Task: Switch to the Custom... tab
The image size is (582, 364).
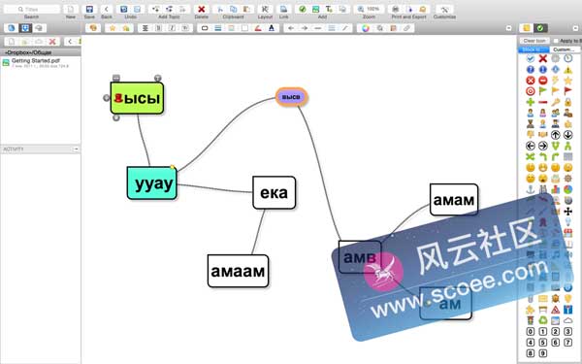Action: 565,50
